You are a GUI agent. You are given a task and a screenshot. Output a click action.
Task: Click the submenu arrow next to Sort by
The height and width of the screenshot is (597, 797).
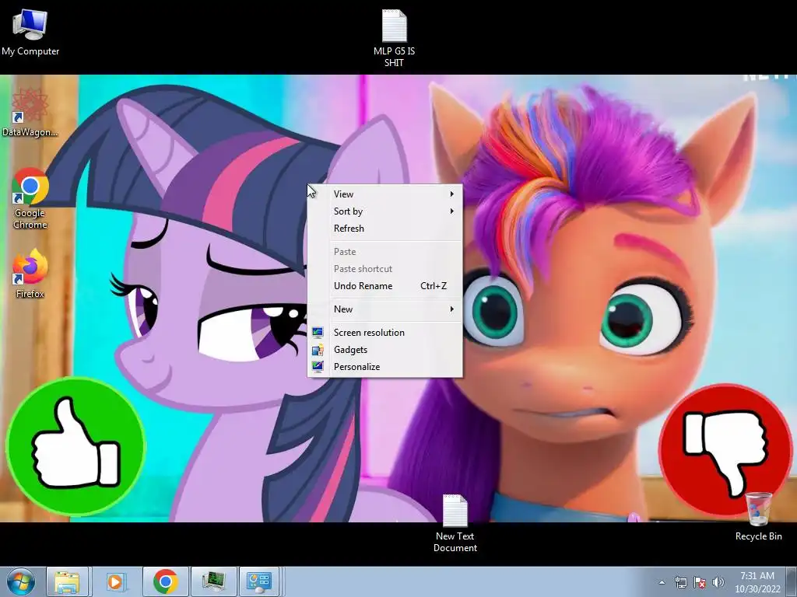451,211
